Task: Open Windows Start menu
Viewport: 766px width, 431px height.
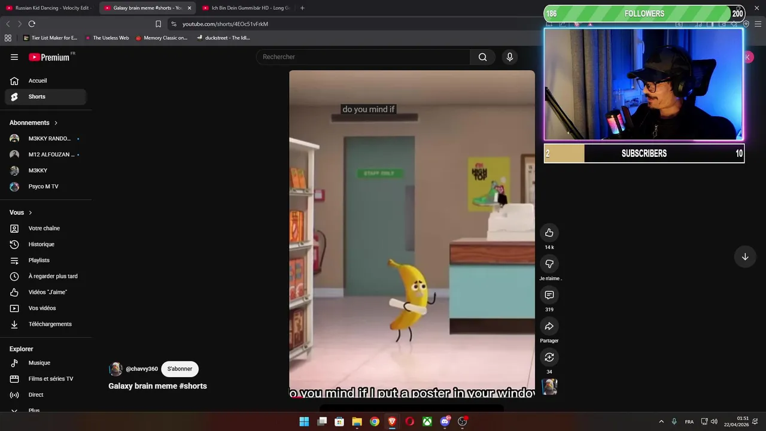Action: pyautogui.click(x=304, y=421)
